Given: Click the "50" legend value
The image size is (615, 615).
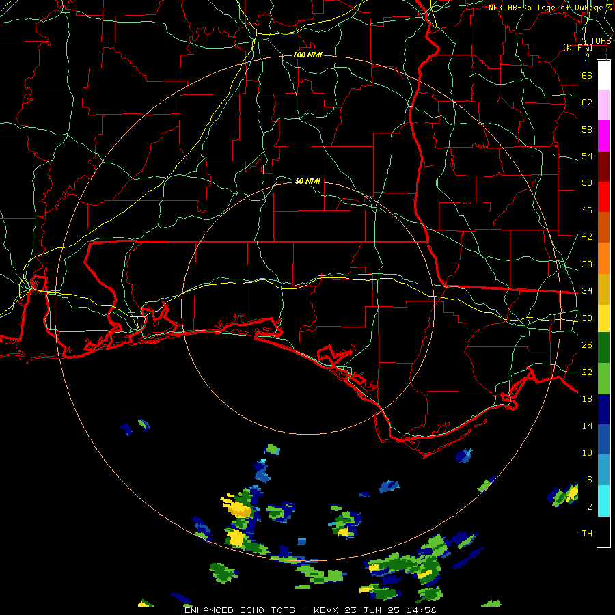Looking at the screenshot, I should tap(587, 182).
